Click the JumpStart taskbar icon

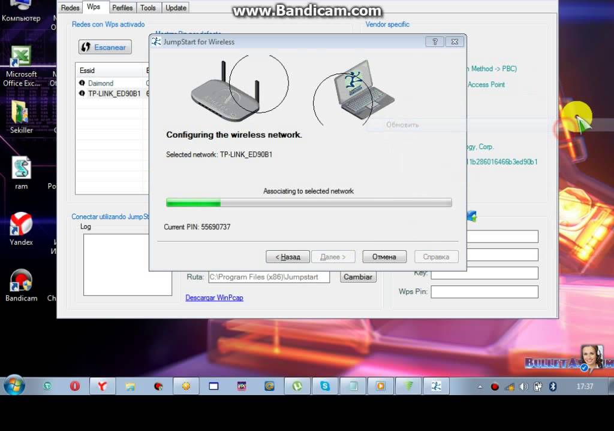pyautogui.click(x=437, y=386)
